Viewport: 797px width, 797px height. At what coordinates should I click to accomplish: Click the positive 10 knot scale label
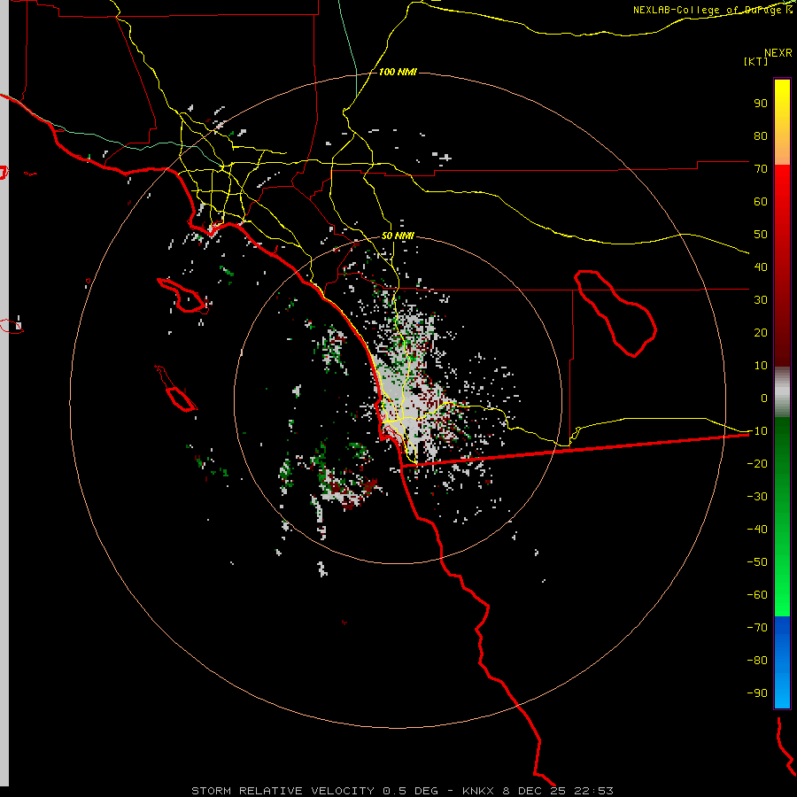761,366
